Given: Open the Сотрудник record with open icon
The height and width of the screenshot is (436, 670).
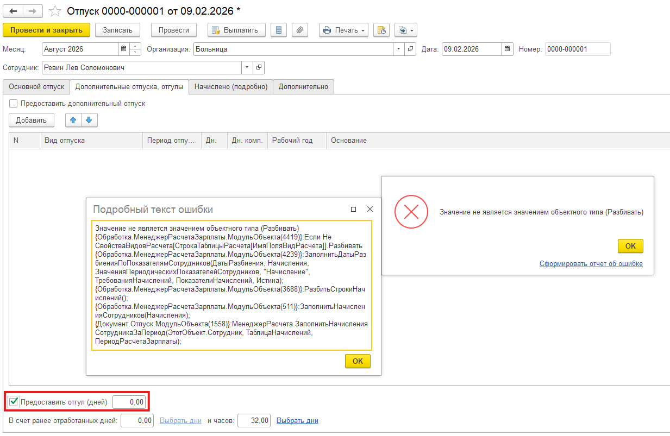Looking at the screenshot, I should [x=259, y=67].
